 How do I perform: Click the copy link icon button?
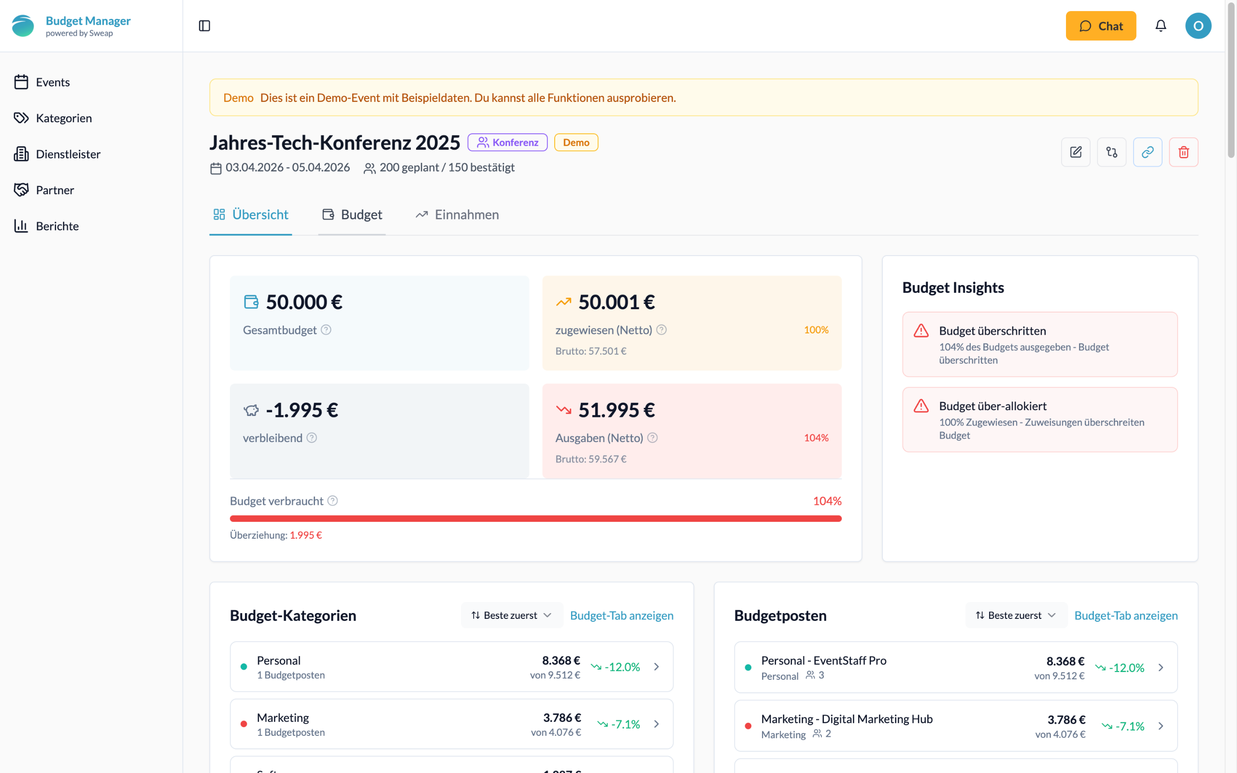point(1147,152)
